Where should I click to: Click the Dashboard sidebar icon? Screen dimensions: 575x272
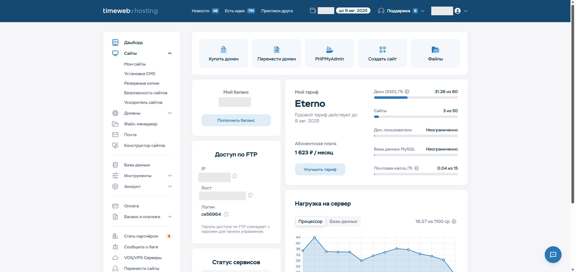(x=115, y=42)
